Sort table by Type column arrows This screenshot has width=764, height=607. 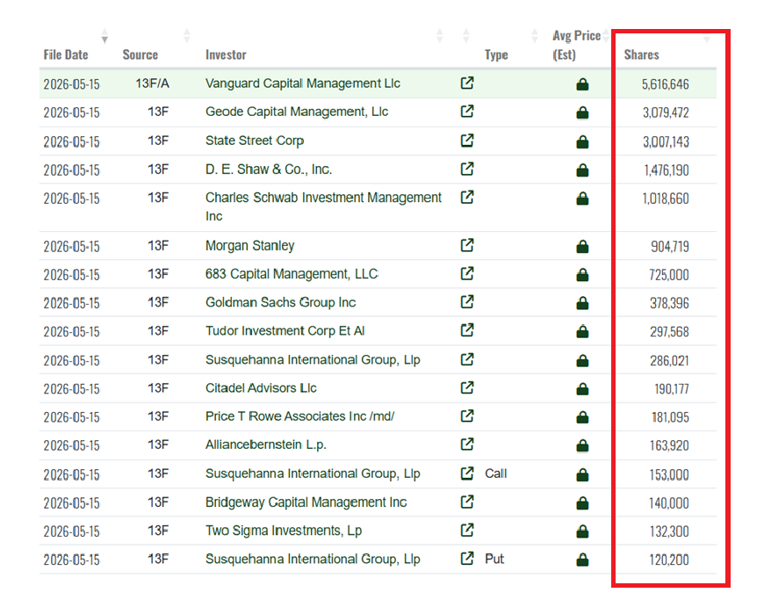pyautogui.click(x=535, y=36)
